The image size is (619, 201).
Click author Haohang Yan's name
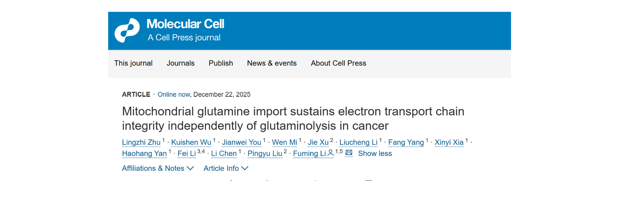(144, 154)
